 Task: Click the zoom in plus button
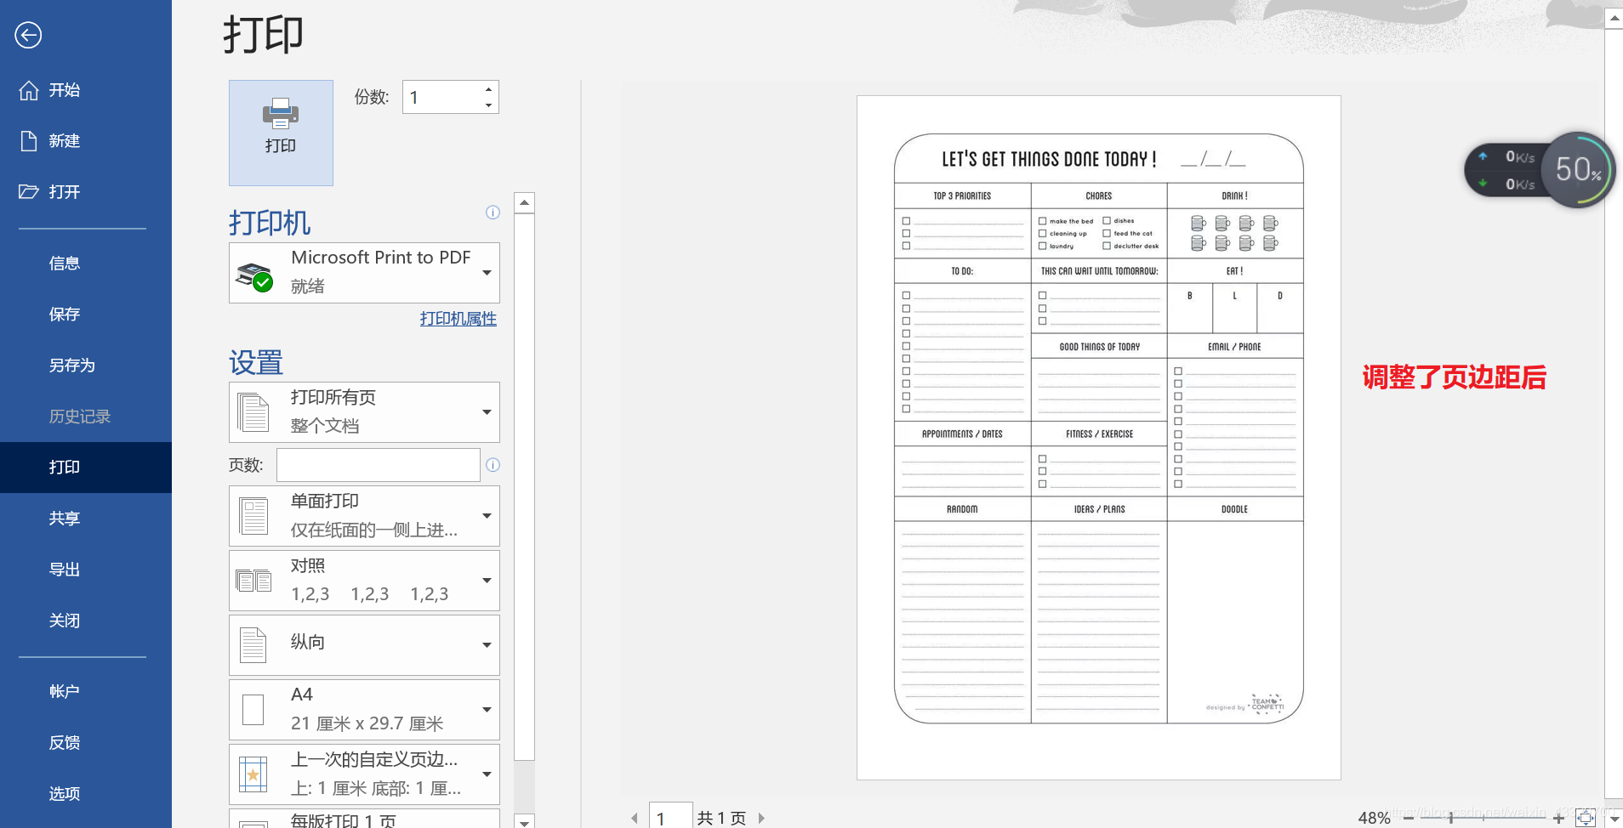coord(1558,818)
